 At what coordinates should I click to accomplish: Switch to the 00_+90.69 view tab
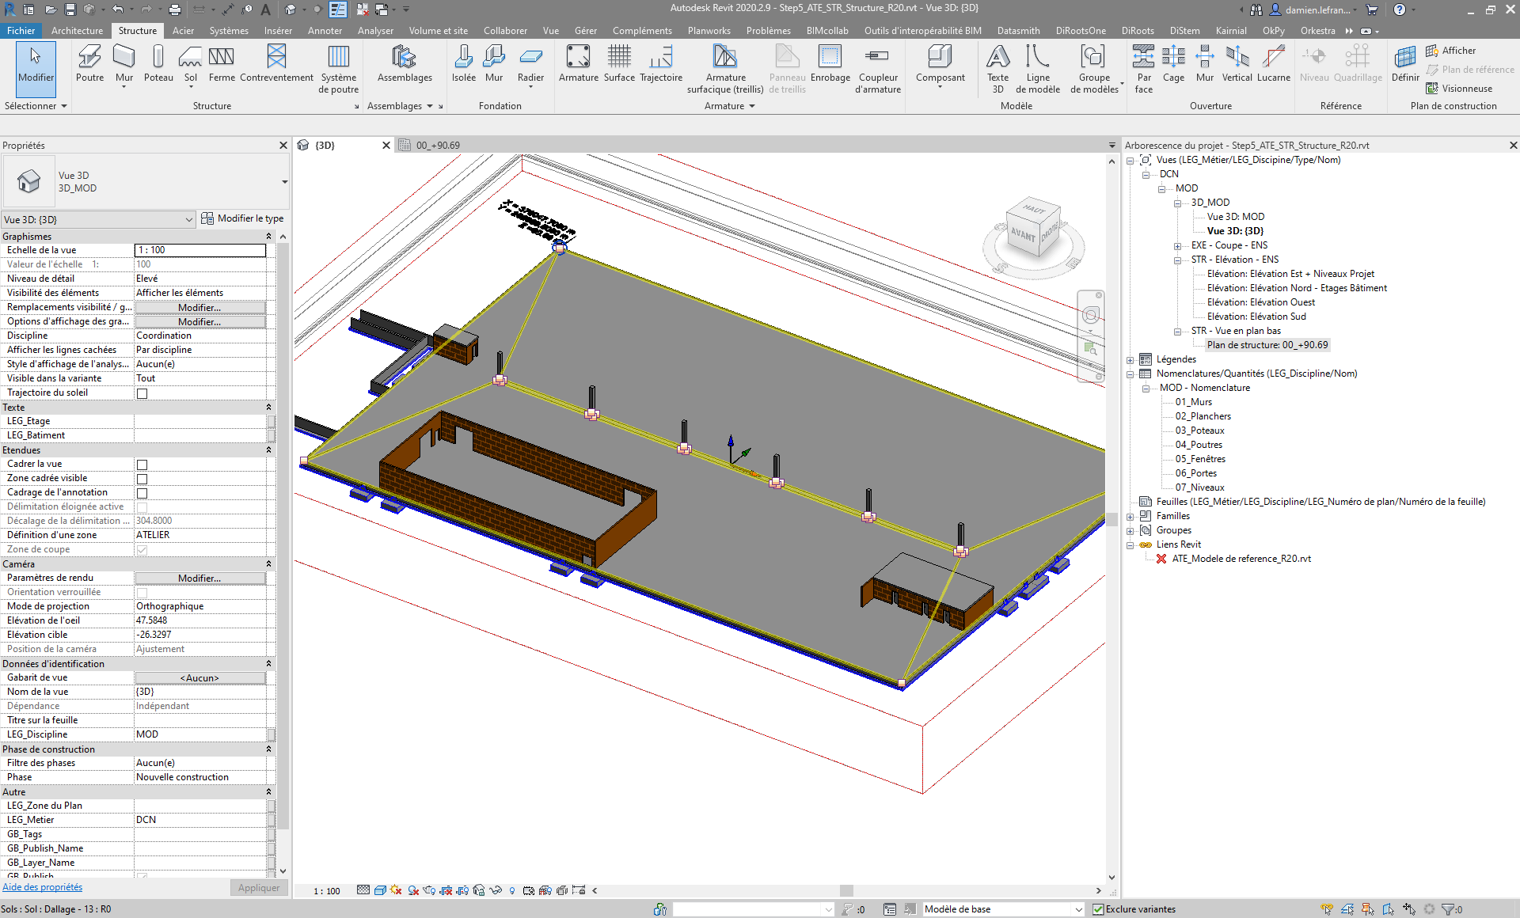[438, 146]
